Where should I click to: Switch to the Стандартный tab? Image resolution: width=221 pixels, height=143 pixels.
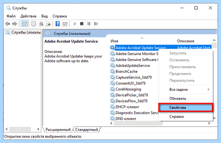tap(87, 130)
